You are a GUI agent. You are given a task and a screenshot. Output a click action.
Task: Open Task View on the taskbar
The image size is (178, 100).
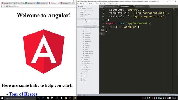[x=39, y=98]
